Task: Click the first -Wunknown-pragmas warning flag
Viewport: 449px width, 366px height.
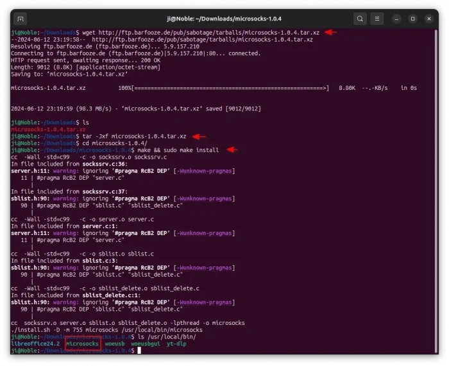Action: coord(207,171)
